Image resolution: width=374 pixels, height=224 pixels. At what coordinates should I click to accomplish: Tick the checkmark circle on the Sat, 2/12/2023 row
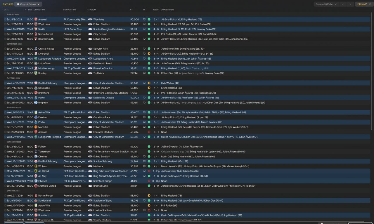5,147
